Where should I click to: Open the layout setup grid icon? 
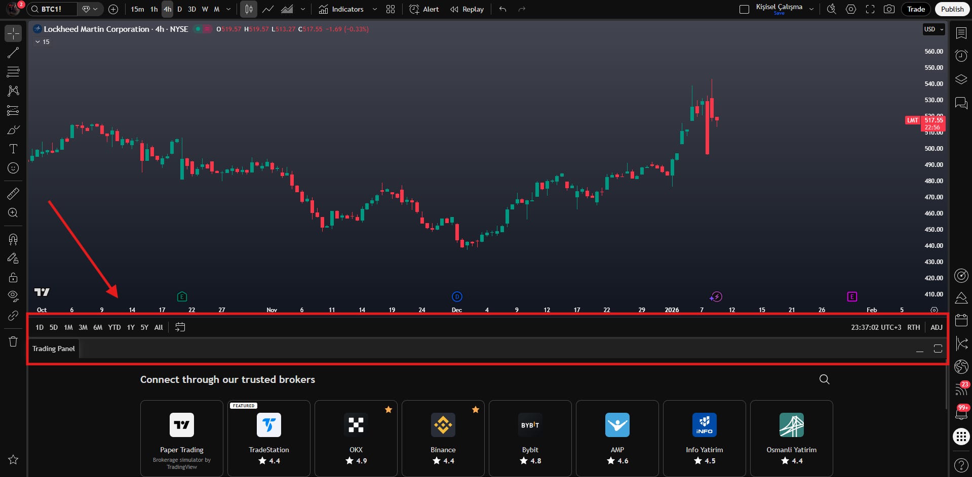(391, 9)
